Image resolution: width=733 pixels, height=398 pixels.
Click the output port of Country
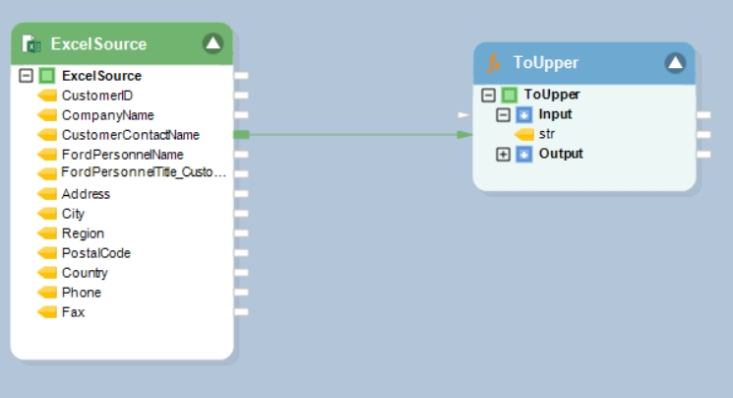point(241,272)
